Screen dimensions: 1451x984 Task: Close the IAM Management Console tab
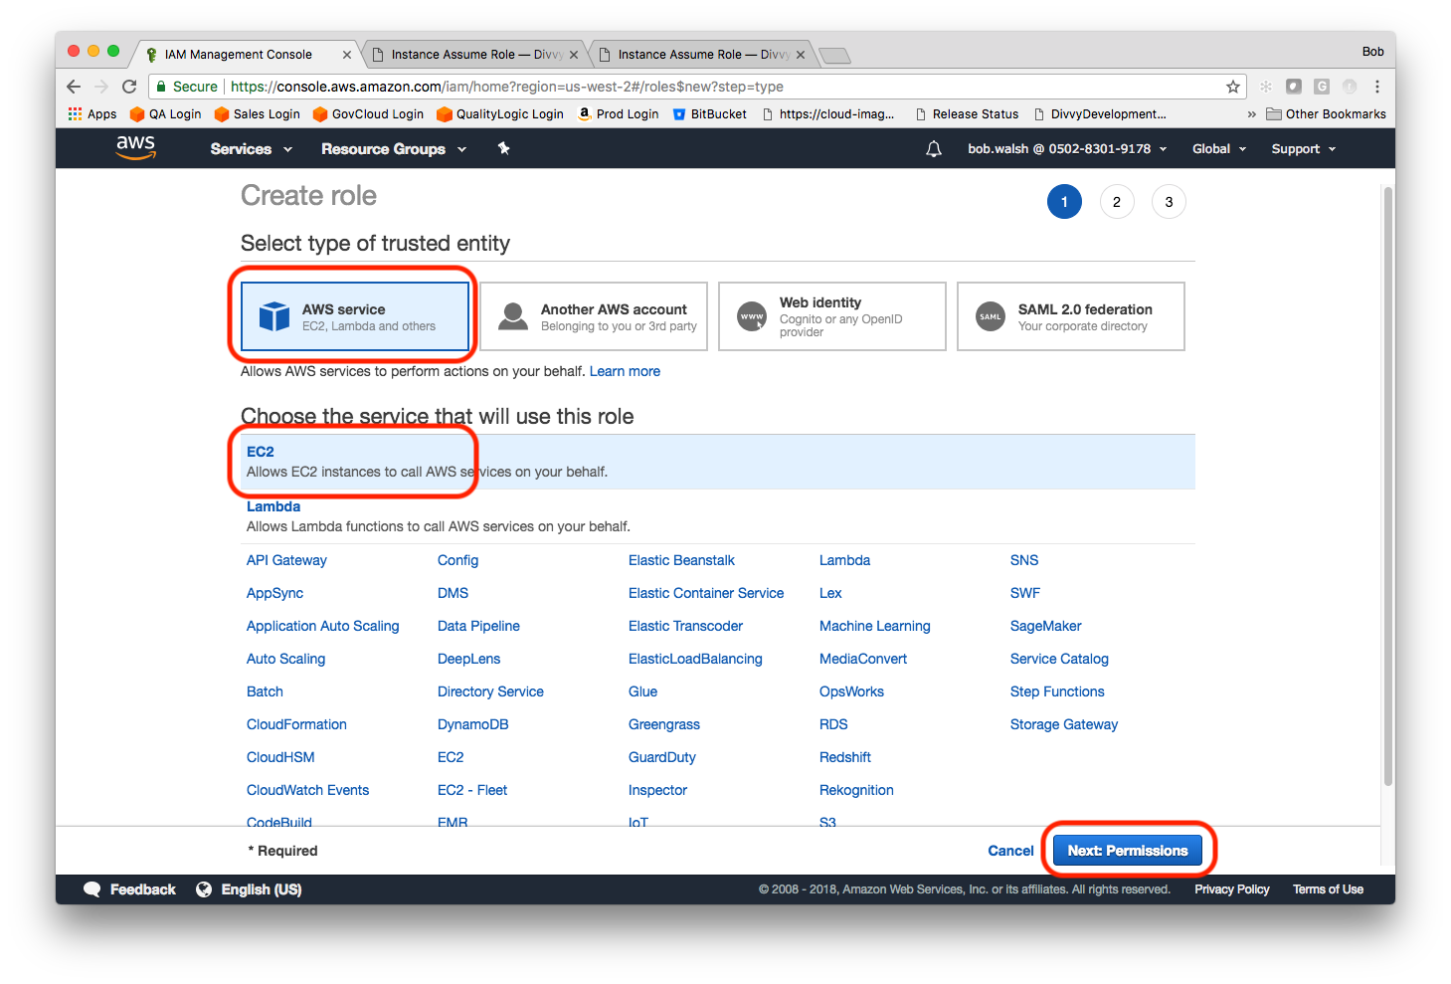click(x=346, y=55)
